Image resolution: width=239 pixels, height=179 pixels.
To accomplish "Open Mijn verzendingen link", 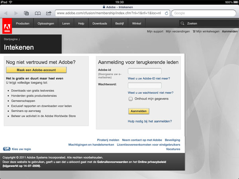I will pyautogui.click(x=178, y=31).
